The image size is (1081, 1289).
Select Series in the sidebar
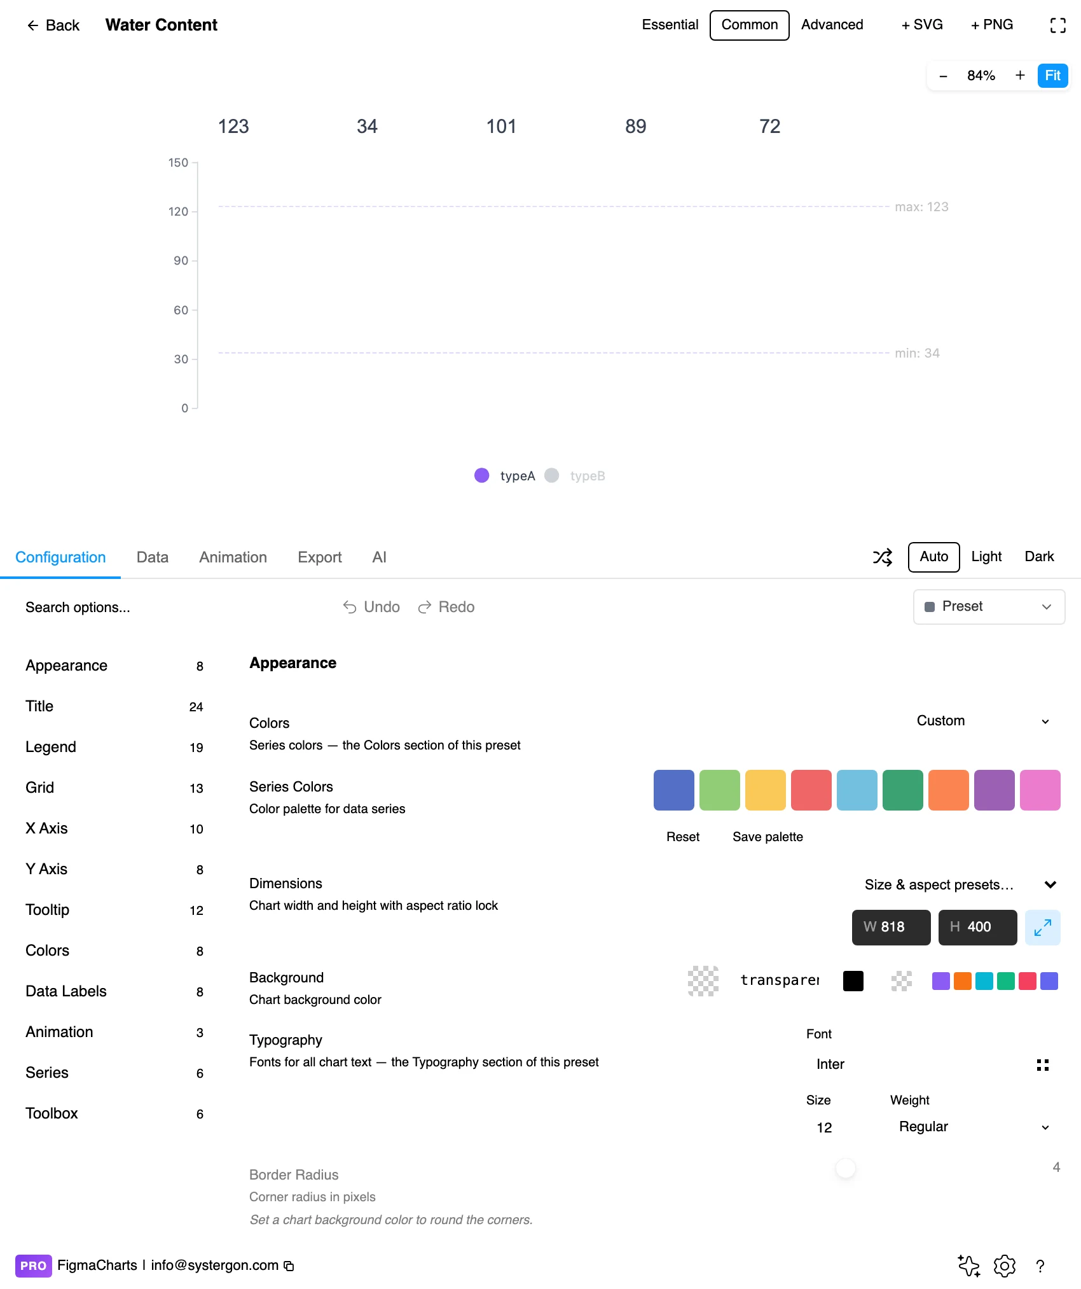coord(114,1073)
